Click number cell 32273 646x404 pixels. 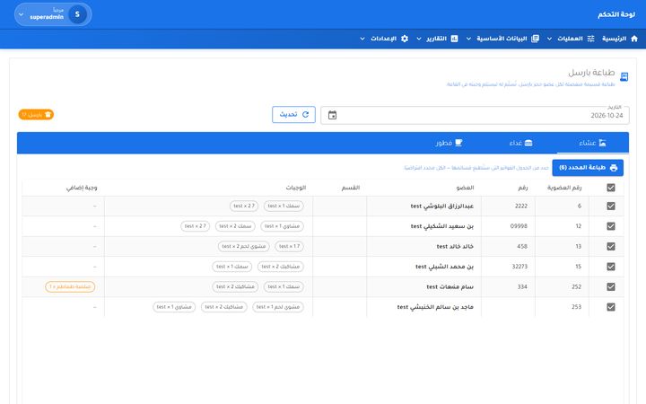[519, 267]
